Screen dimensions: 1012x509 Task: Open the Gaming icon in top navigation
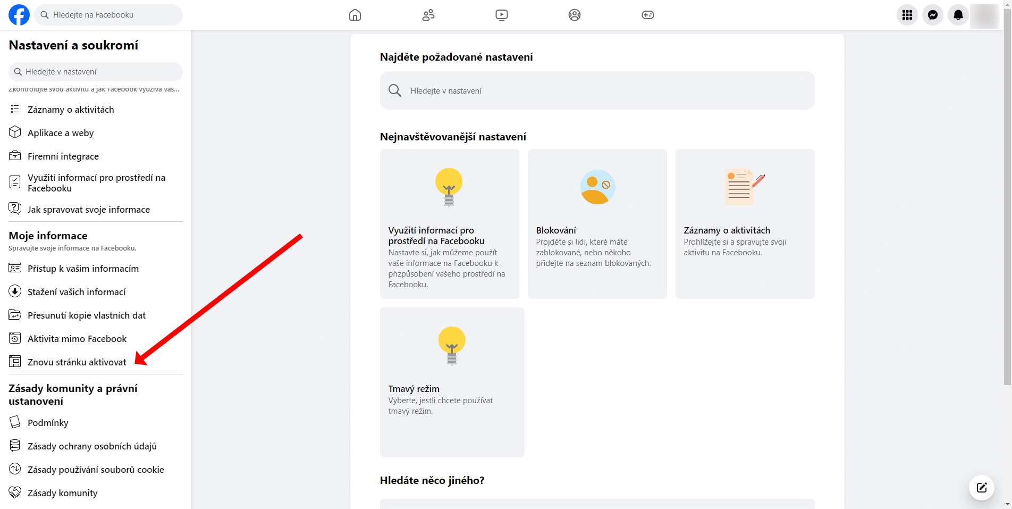648,14
